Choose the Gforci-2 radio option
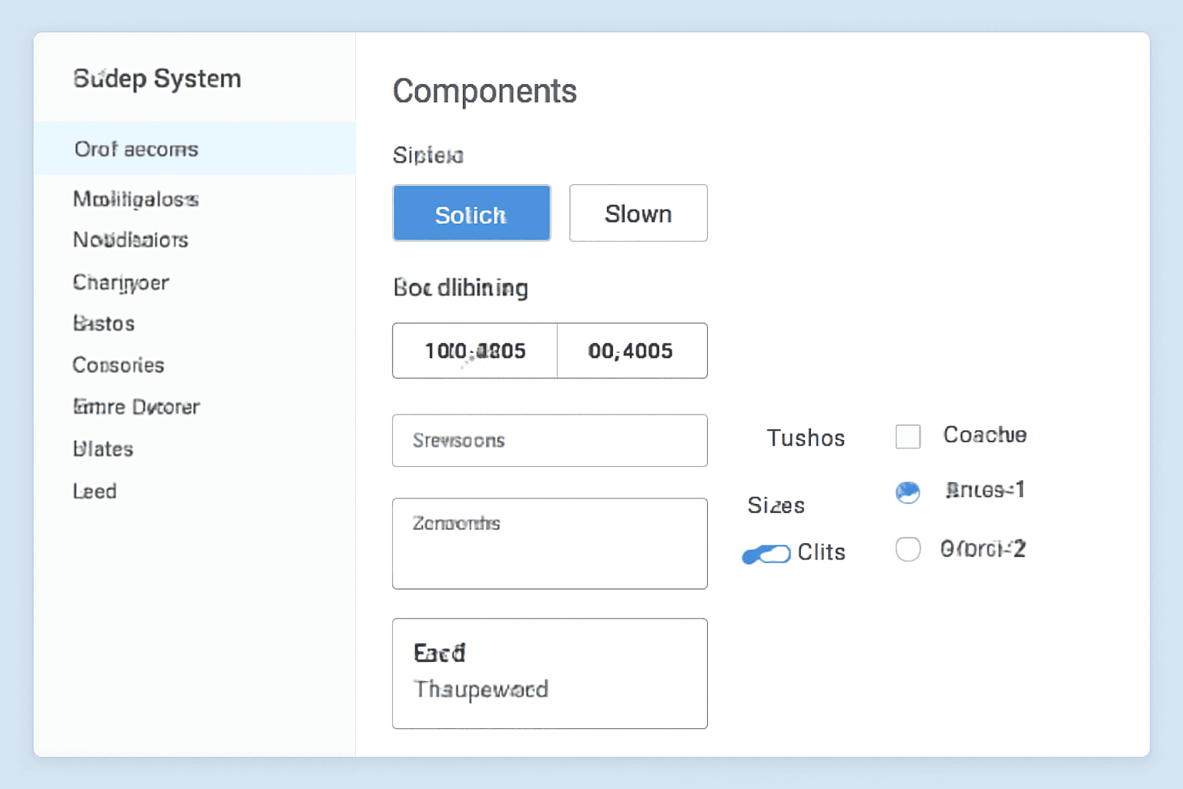 pos(908,549)
